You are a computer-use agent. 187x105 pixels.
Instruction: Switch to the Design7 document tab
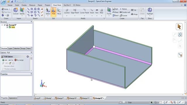pyautogui.click(x=59, y=98)
